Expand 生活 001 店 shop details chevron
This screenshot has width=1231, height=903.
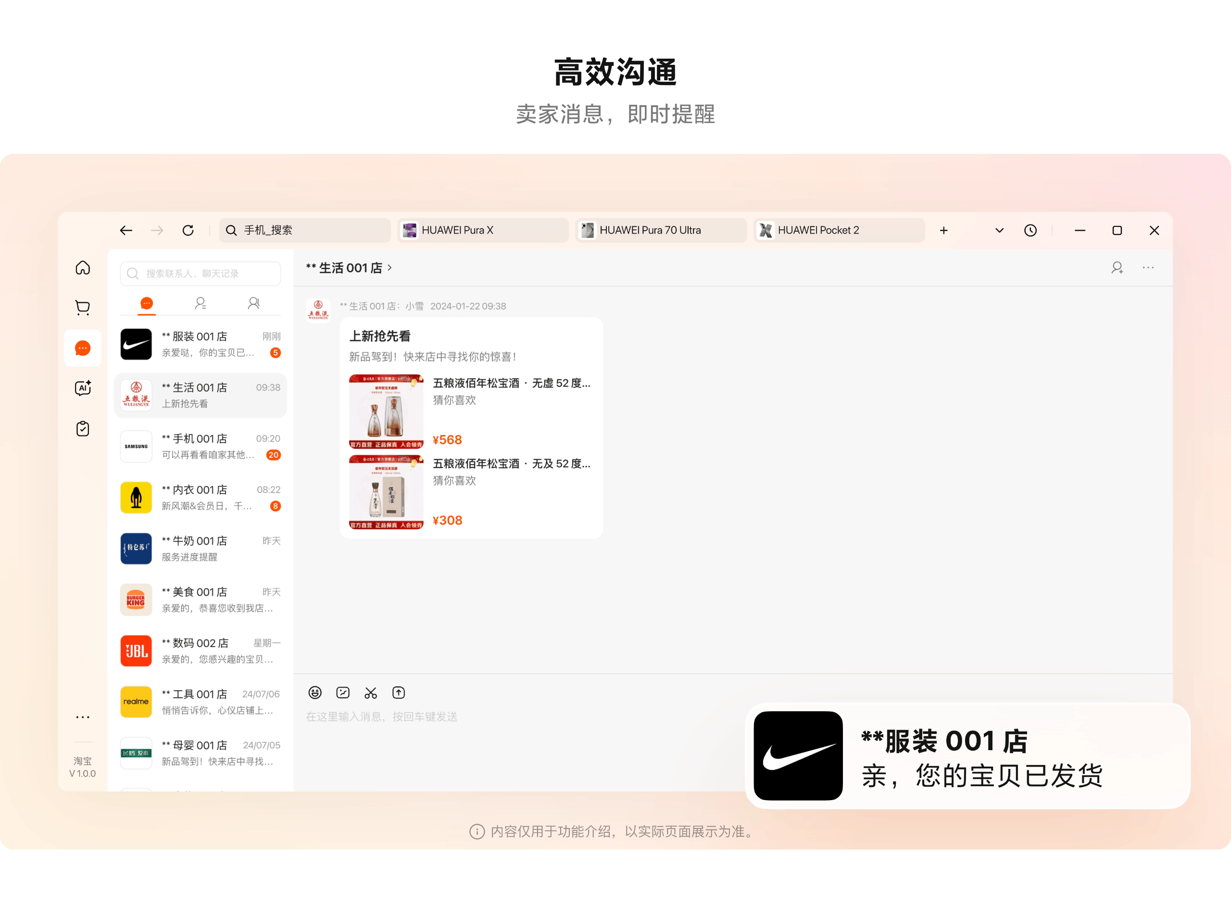click(x=390, y=268)
